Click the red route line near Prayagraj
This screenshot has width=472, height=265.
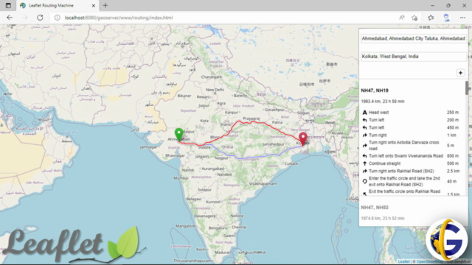point(251,121)
